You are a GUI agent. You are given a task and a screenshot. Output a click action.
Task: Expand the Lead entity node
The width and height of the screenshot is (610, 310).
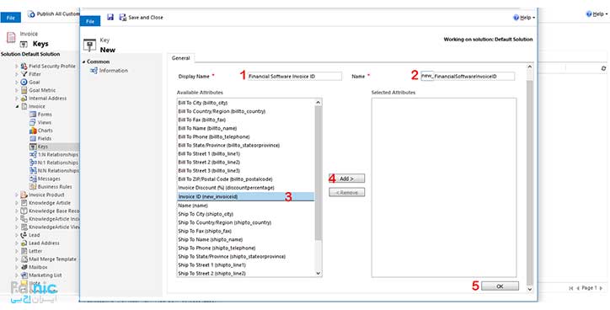click(x=17, y=235)
